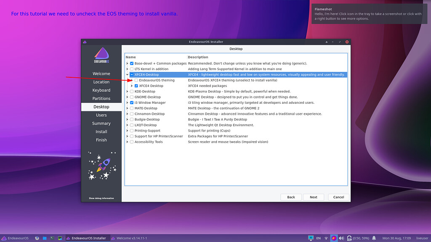Collapse the XFCE4-Desktop group
Viewport: 431px width, 242px height.
(x=127, y=75)
